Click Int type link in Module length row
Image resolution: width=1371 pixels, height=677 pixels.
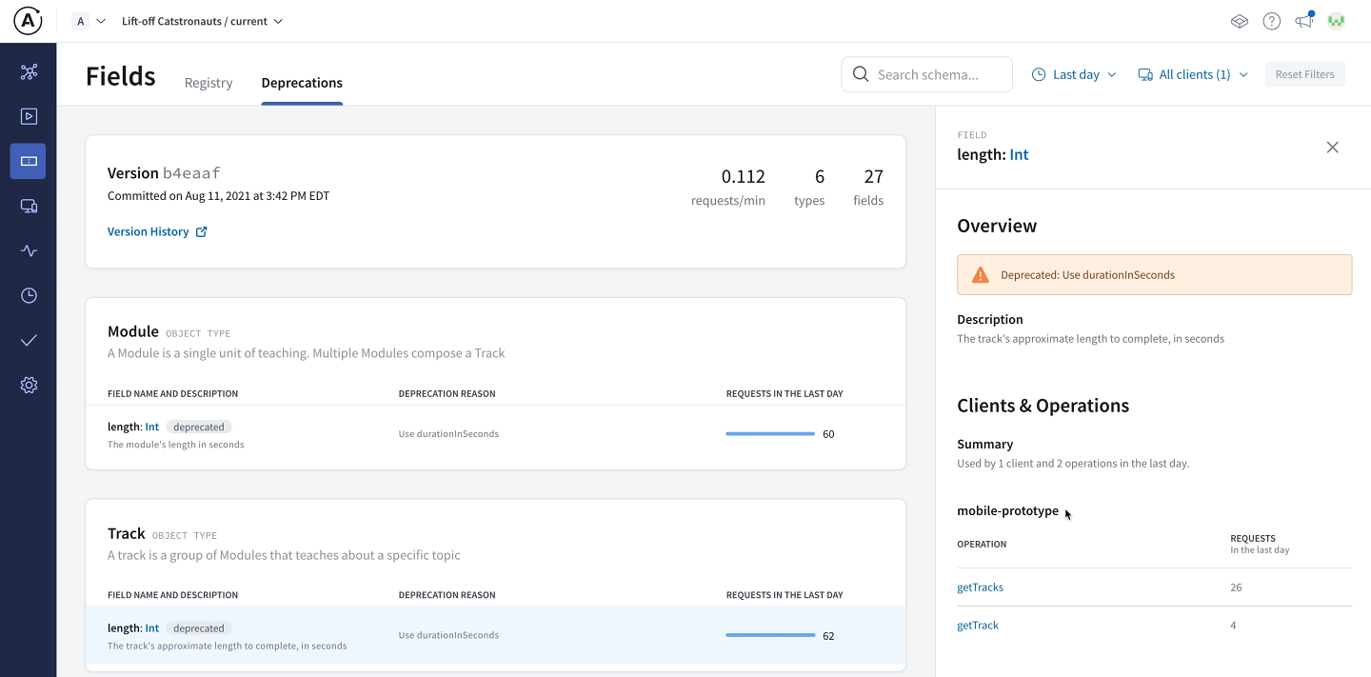point(151,427)
